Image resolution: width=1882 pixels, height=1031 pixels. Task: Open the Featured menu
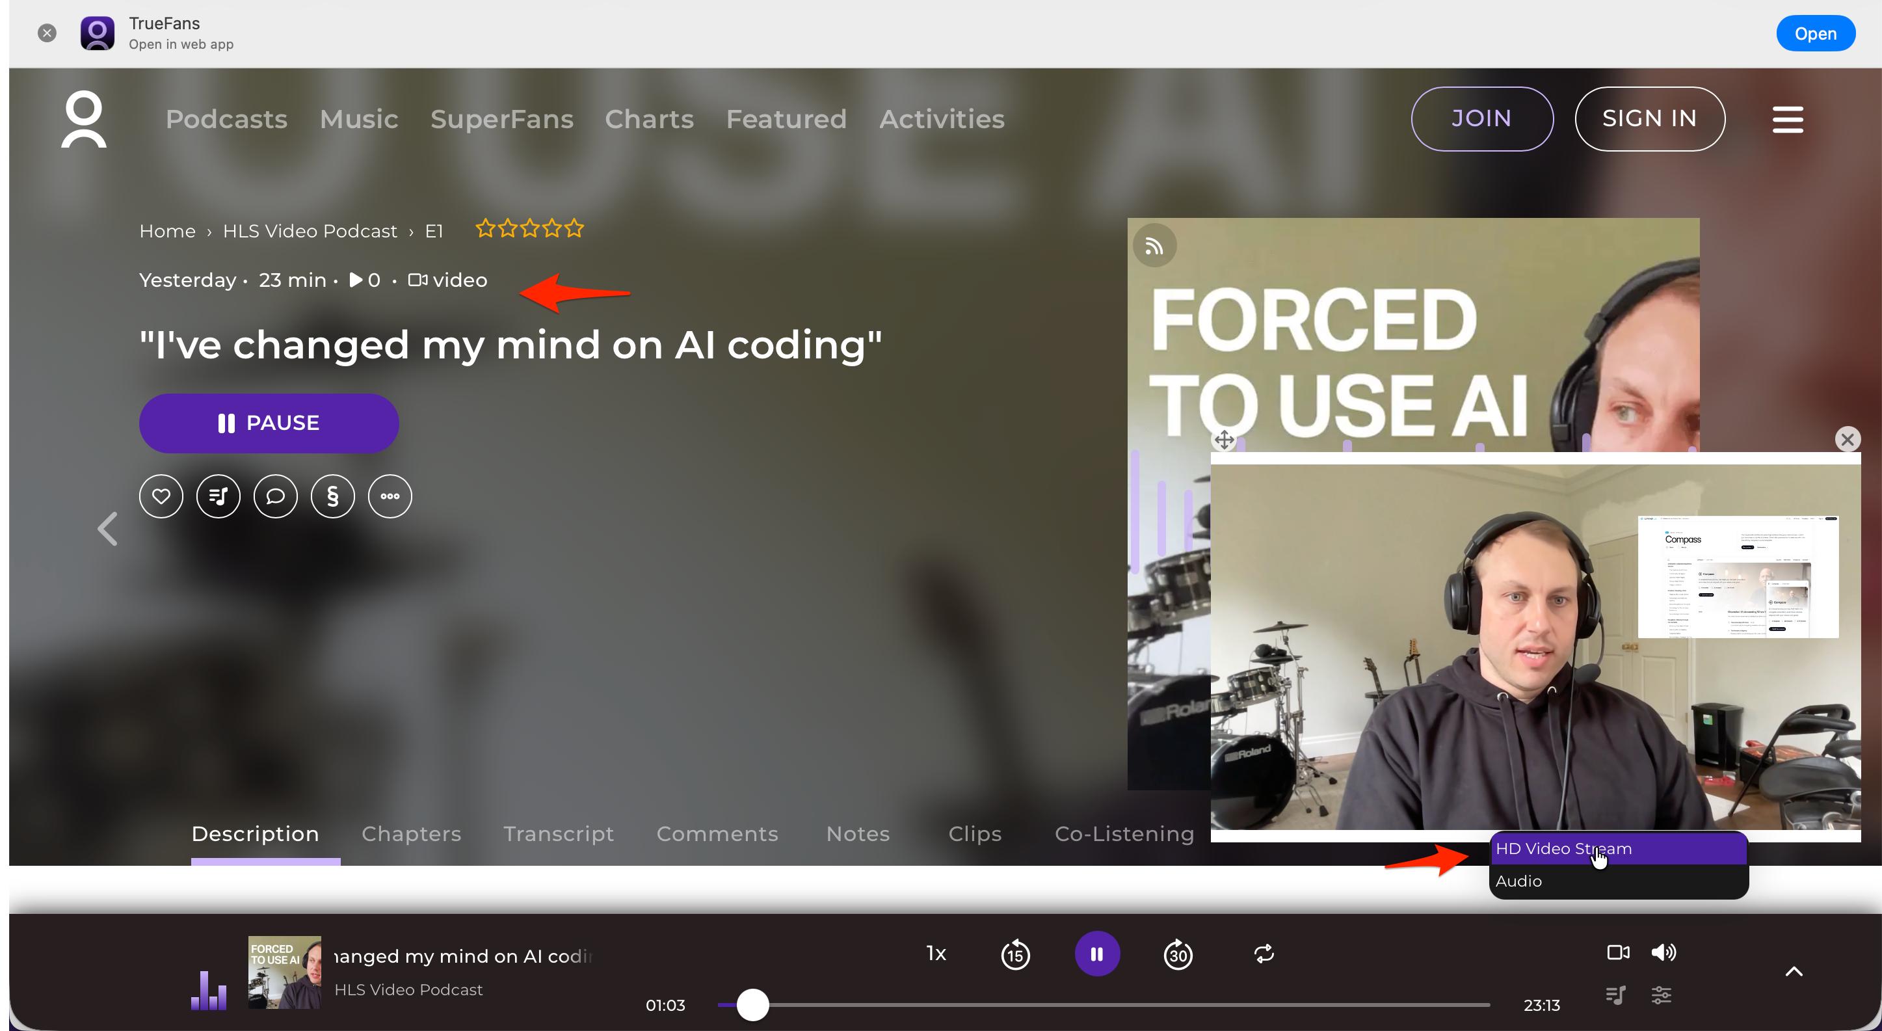coord(786,119)
